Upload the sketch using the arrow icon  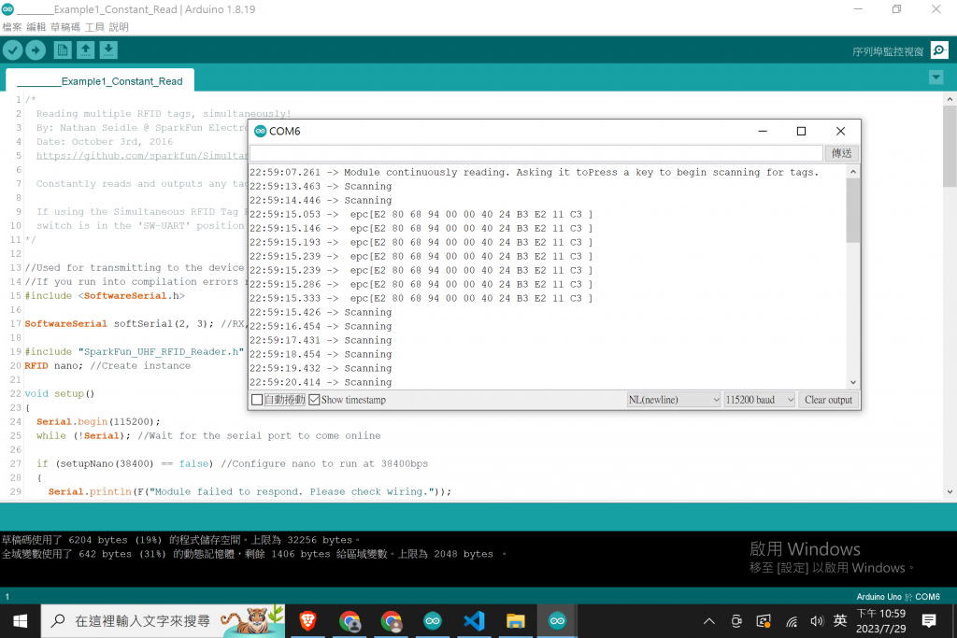click(36, 50)
